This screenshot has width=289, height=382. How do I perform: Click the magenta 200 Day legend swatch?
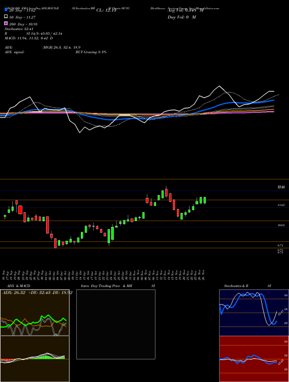tap(6, 23)
